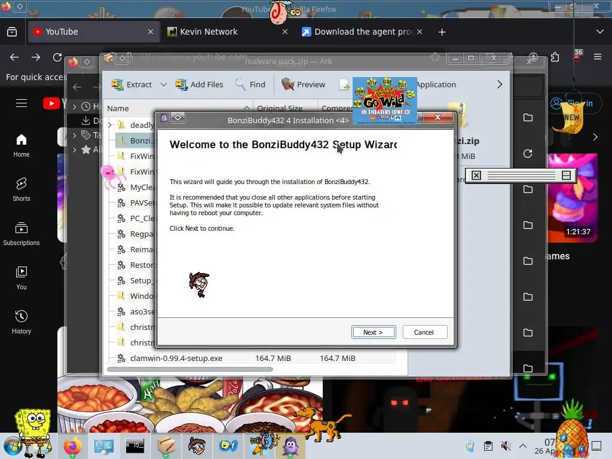Viewport: 612px width, 459px height.
Task: Open Firefox View icon left of tabs
Action: click(12, 32)
